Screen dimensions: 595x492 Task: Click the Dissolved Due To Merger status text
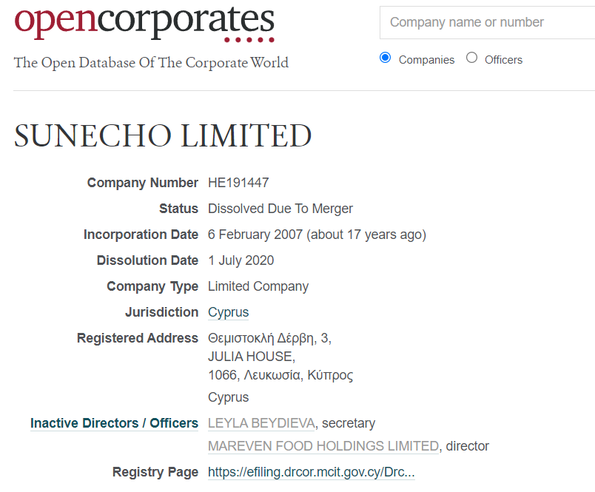click(280, 209)
